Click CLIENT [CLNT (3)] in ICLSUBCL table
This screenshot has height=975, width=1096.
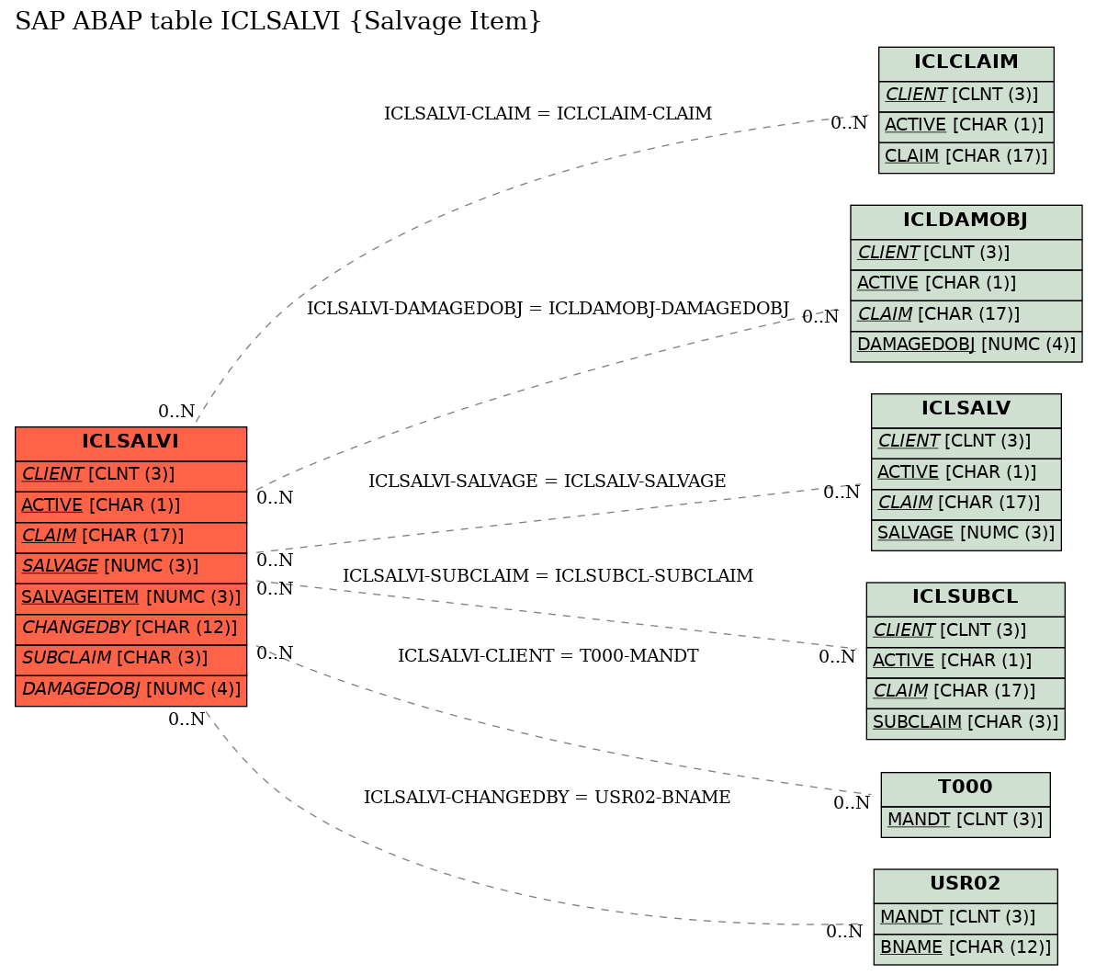[966, 632]
